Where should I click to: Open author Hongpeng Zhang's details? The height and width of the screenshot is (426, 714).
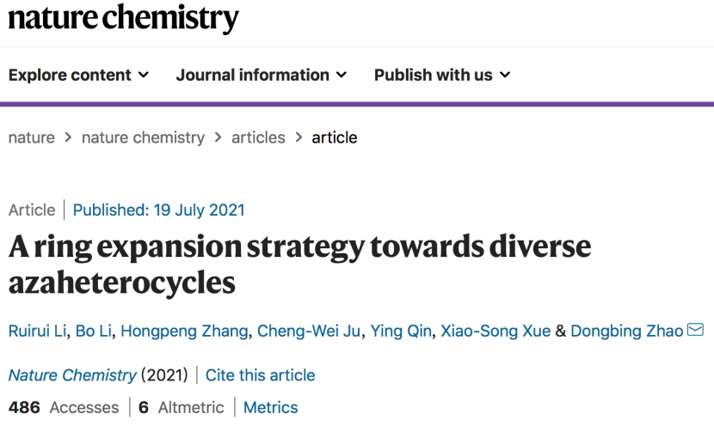coord(184,331)
